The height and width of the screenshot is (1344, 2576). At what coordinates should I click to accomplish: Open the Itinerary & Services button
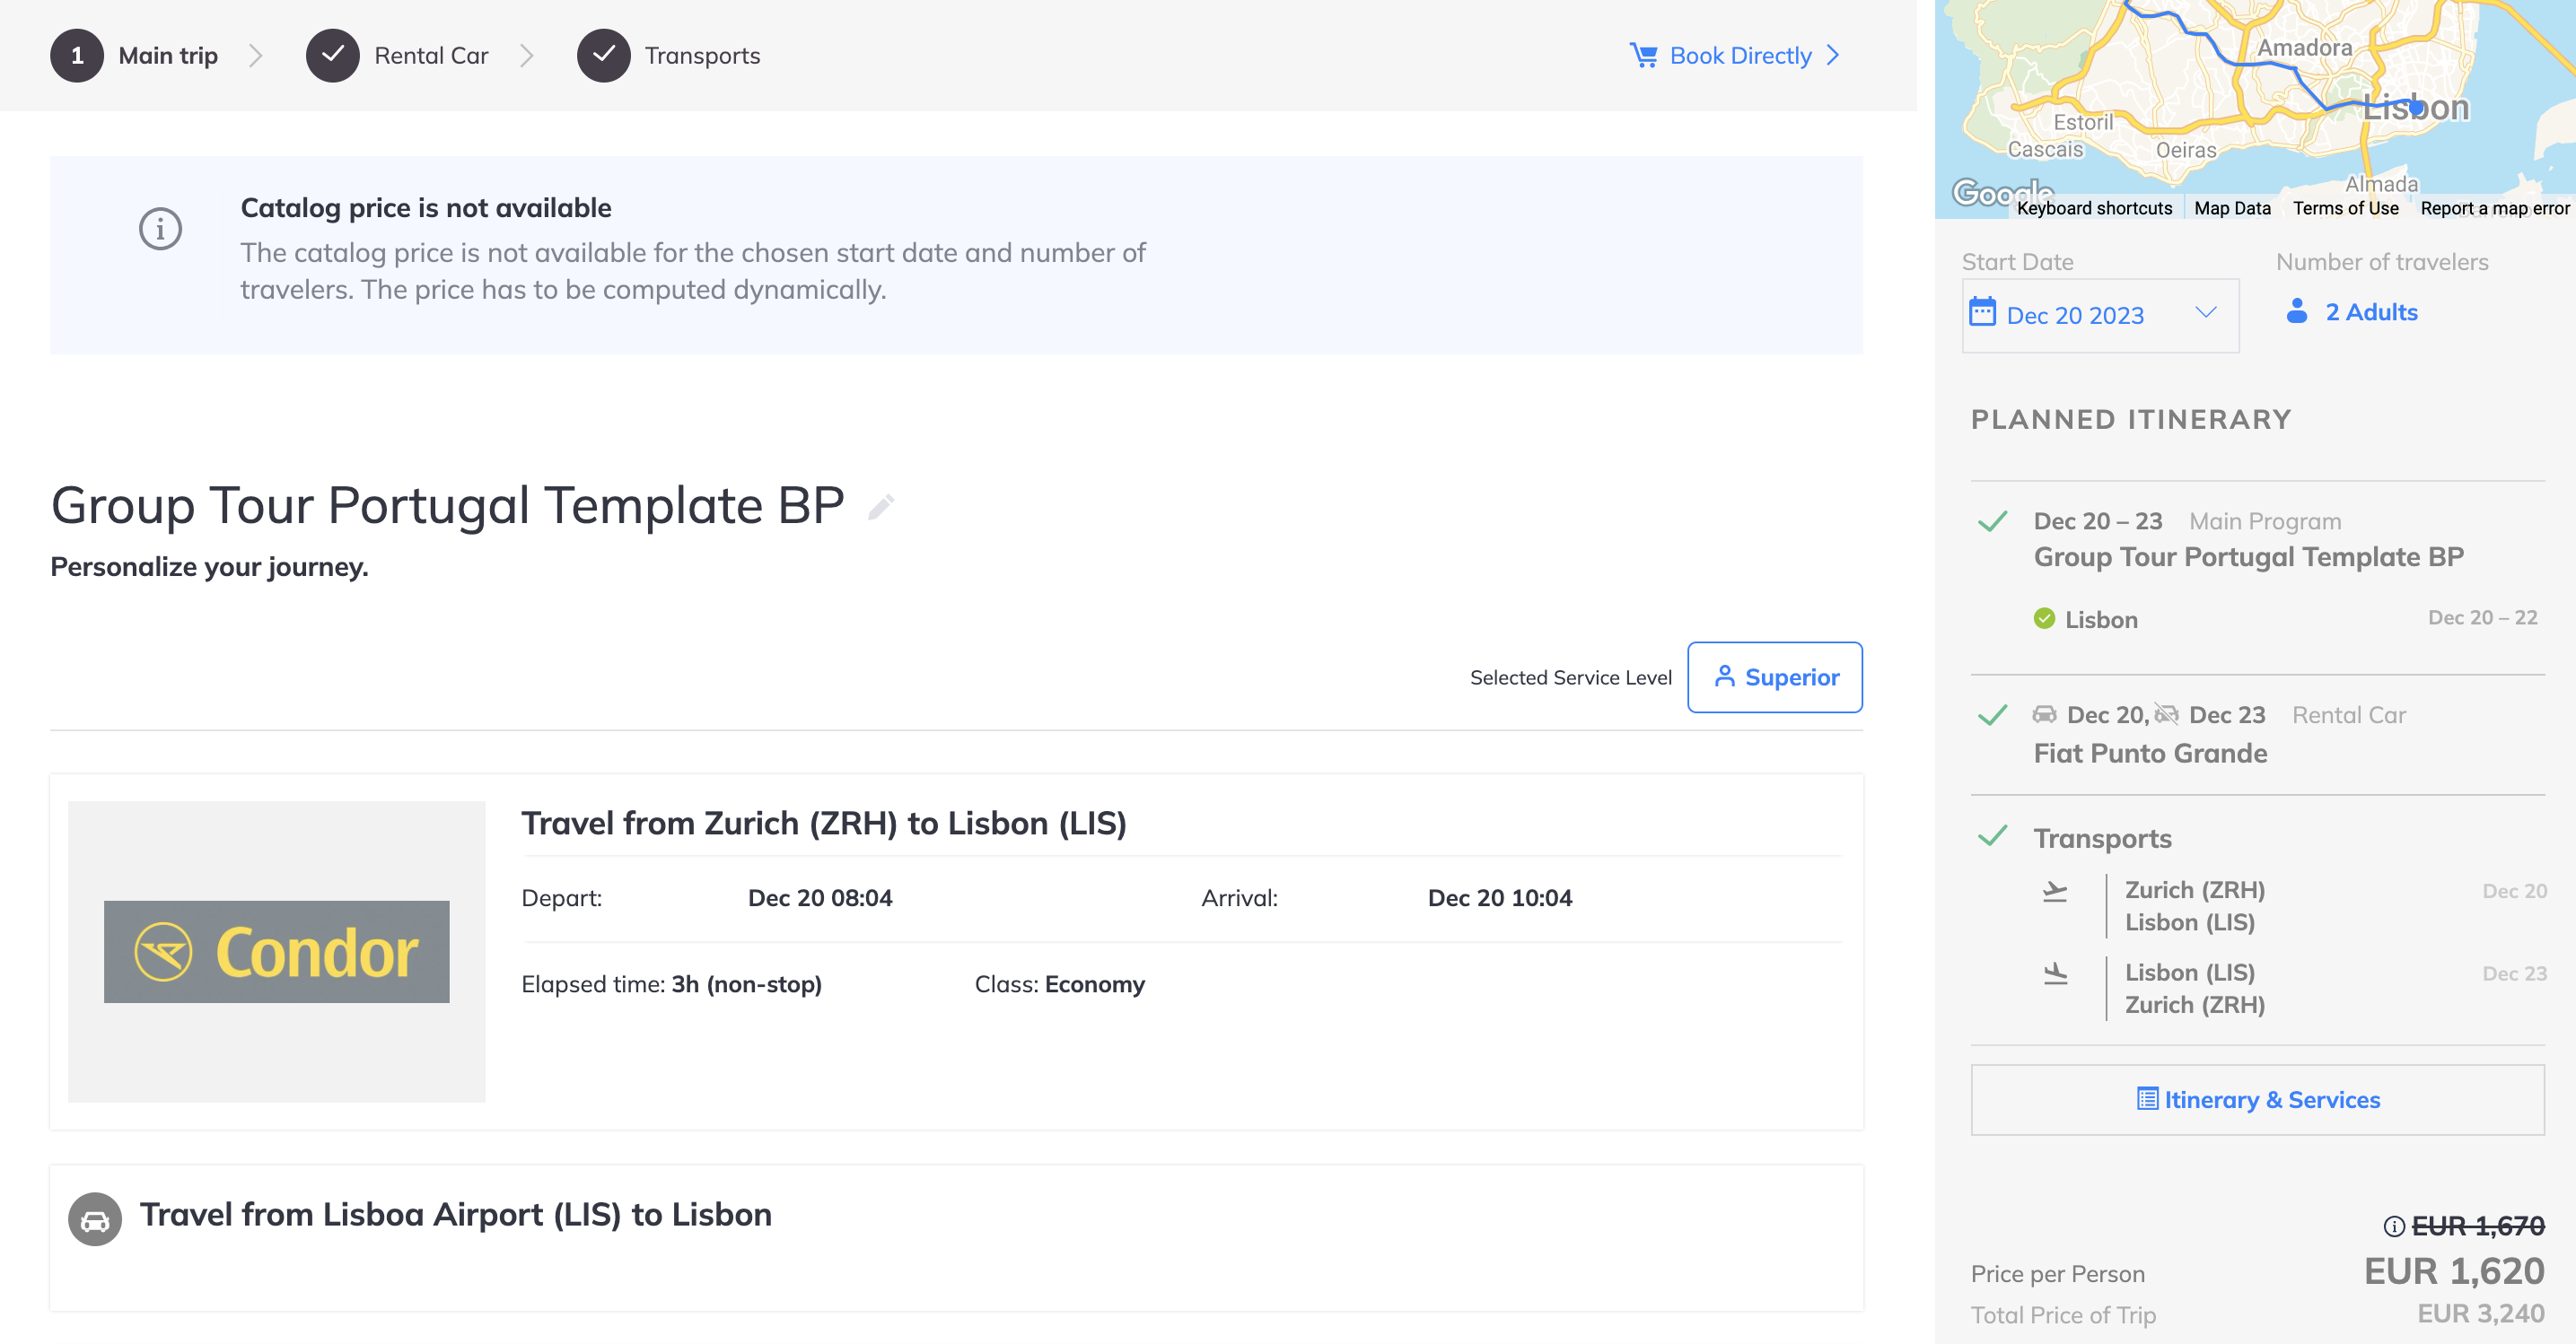tap(2257, 1099)
